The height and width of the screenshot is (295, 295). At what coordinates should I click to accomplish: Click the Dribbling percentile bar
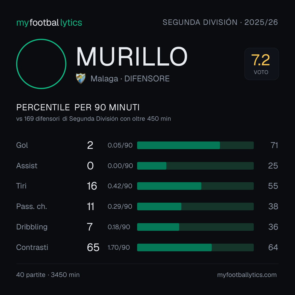tap(195, 227)
